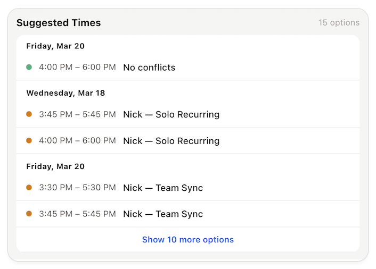Expand list with Show 10 more options

(187, 240)
